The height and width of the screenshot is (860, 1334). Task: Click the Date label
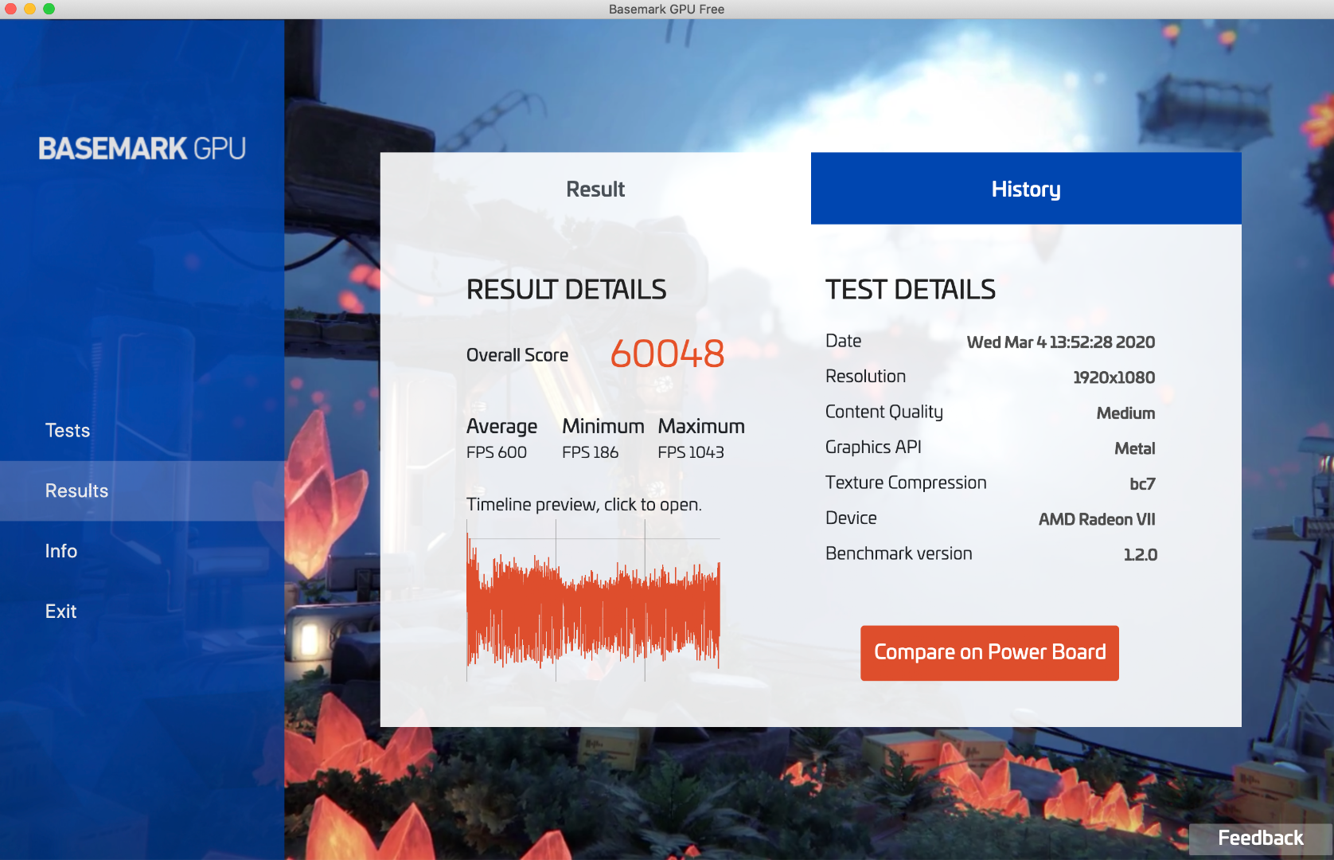(x=843, y=341)
